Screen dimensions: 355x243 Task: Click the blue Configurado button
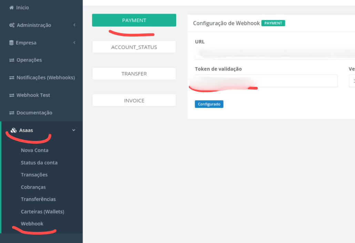[209, 104]
